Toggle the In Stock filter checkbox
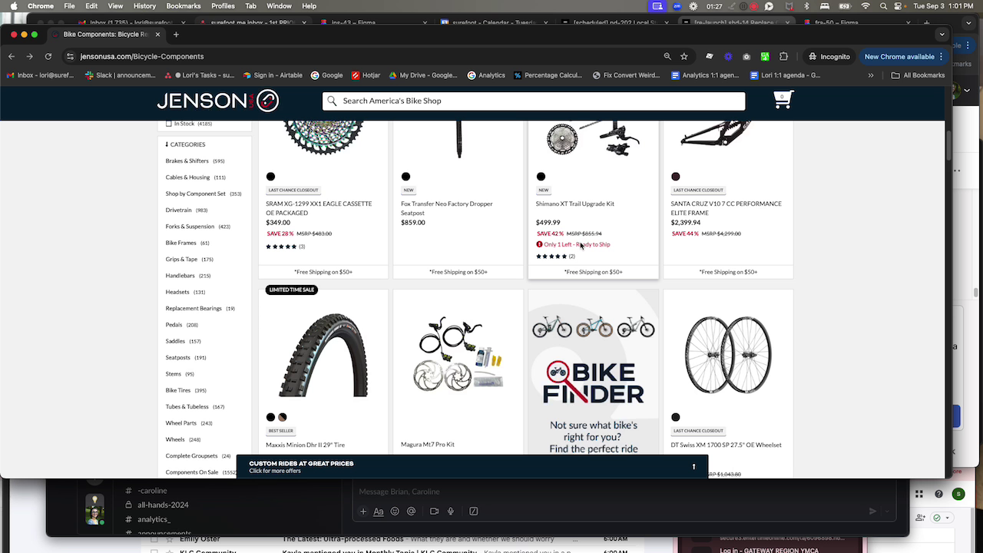This screenshot has height=553, width=983. [x=169, y=124]
